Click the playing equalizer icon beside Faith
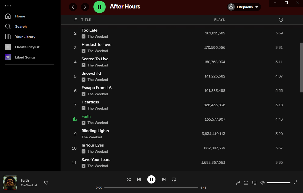This screenshot has width=303, height=193. tap(75, 119)
